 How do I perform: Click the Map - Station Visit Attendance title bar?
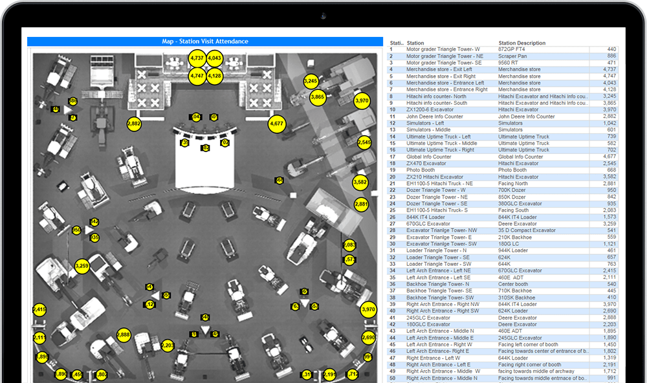(x=204, y=41)
